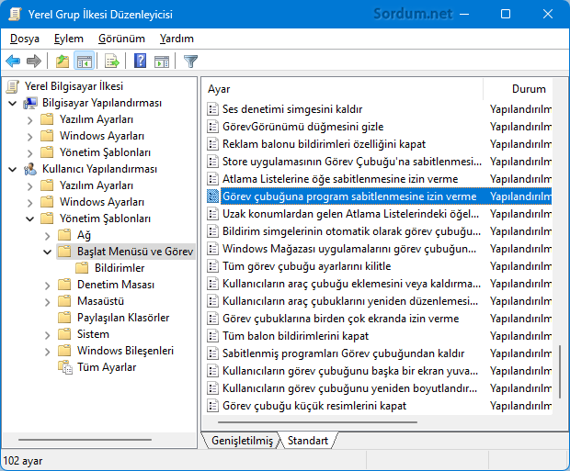Select 'Kullanıcıların görev çubuğunu yeniden boyutlandır' setting
570x471 pixels.
(349, 387)
